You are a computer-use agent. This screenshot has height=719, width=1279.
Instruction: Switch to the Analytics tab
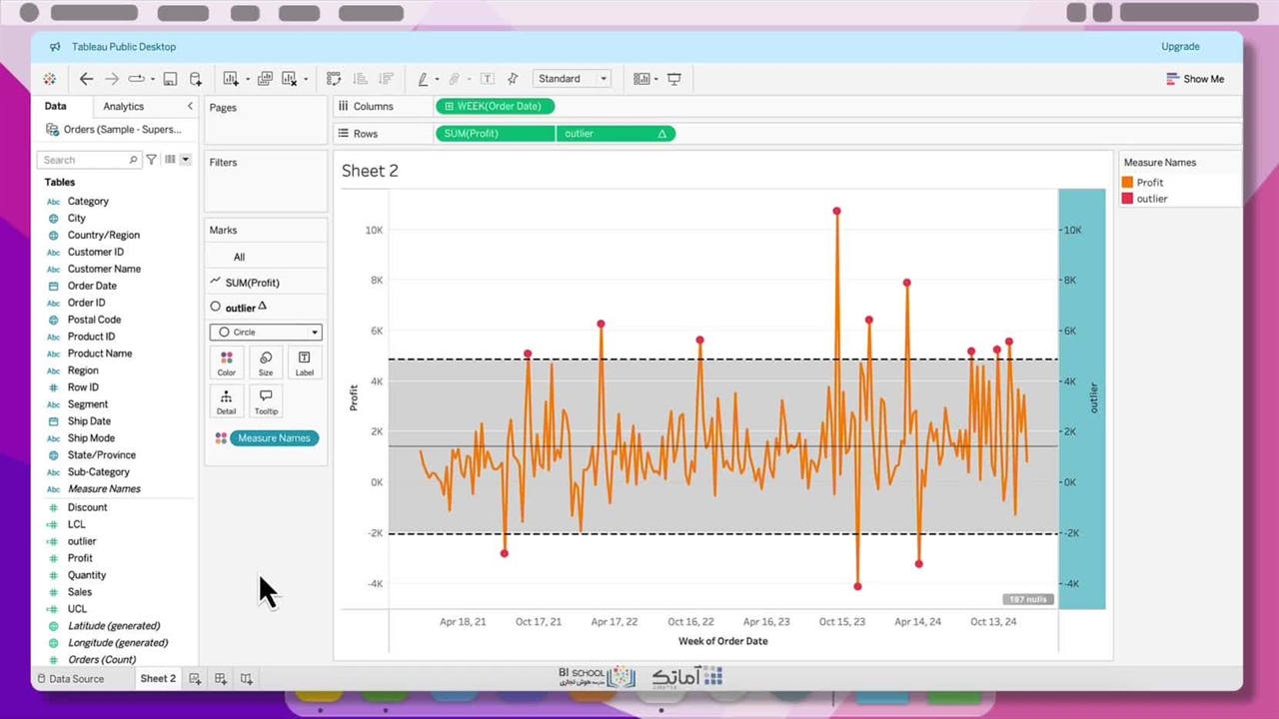[x=124, y=106]
